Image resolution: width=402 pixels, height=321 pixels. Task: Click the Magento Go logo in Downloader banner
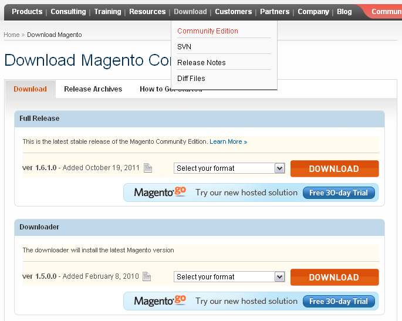pos(160,300)
